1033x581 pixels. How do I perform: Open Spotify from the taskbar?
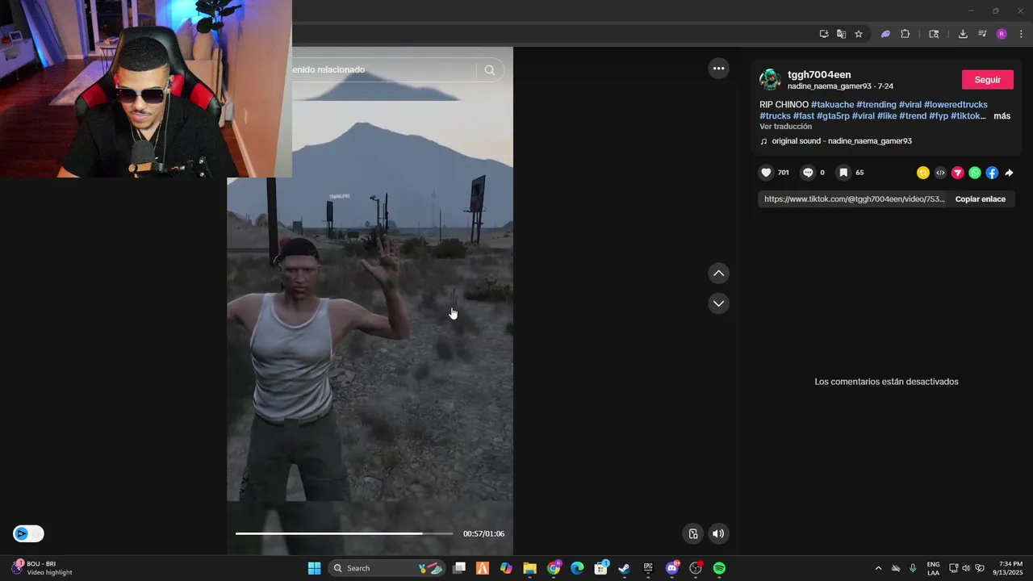[x=719, y=568]
